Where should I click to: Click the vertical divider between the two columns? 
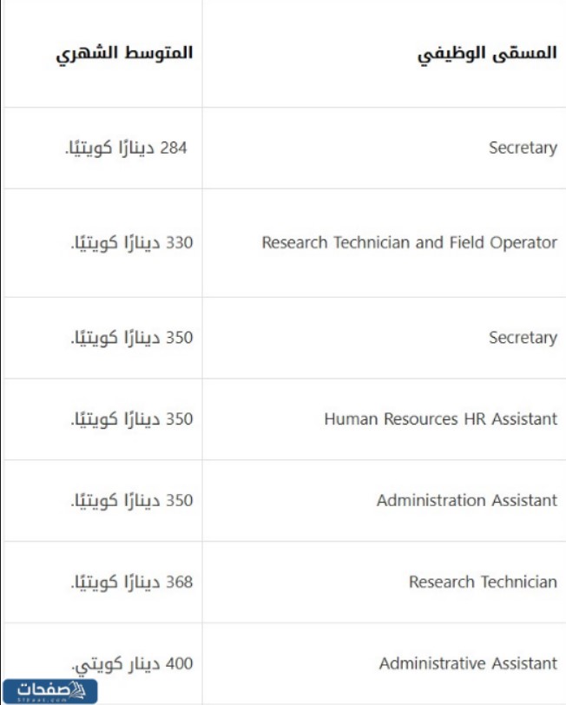pos(202,347)
